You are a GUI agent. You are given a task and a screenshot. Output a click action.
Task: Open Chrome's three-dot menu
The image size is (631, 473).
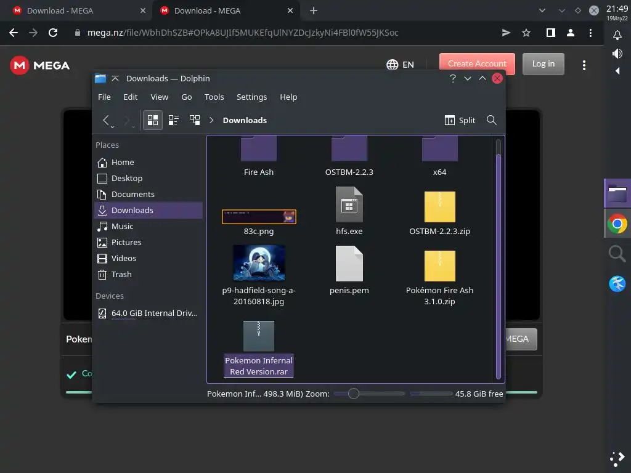590,33
